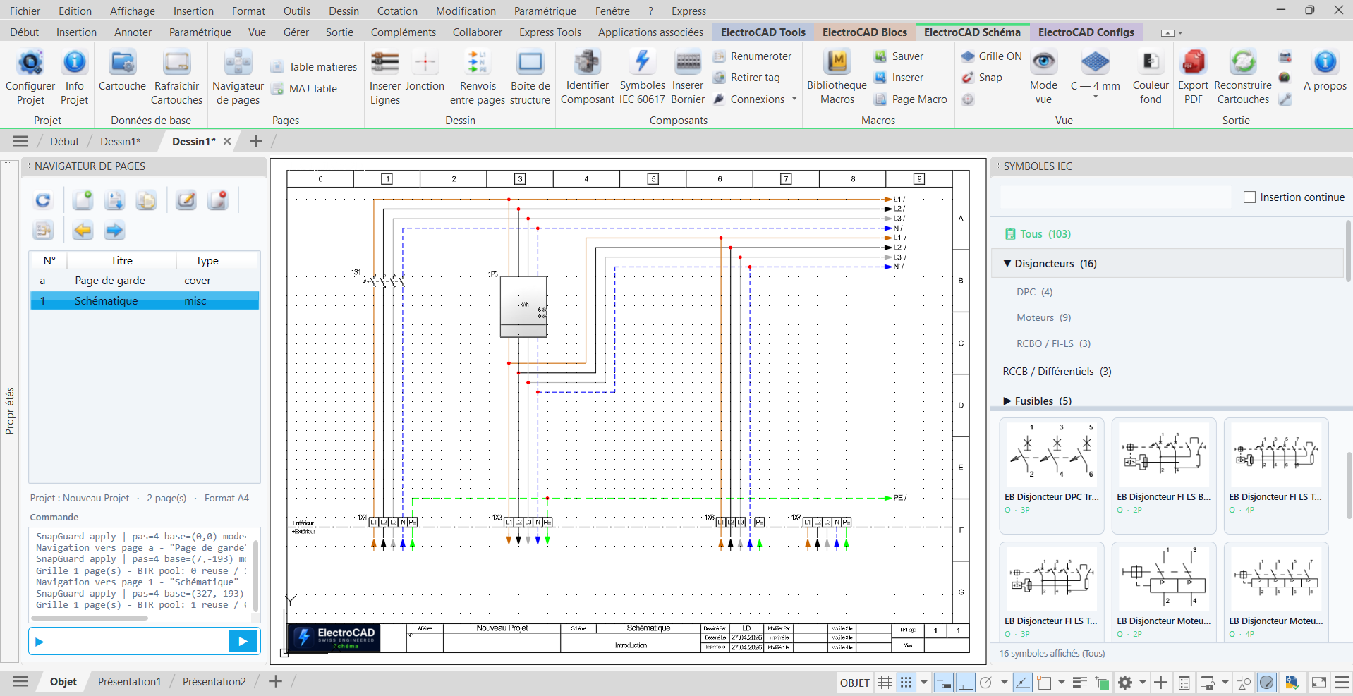The height and width of the screenshot is (696, 1353).
Task: Enable Insertion continue checkbox
Action: pos(1249,197)
